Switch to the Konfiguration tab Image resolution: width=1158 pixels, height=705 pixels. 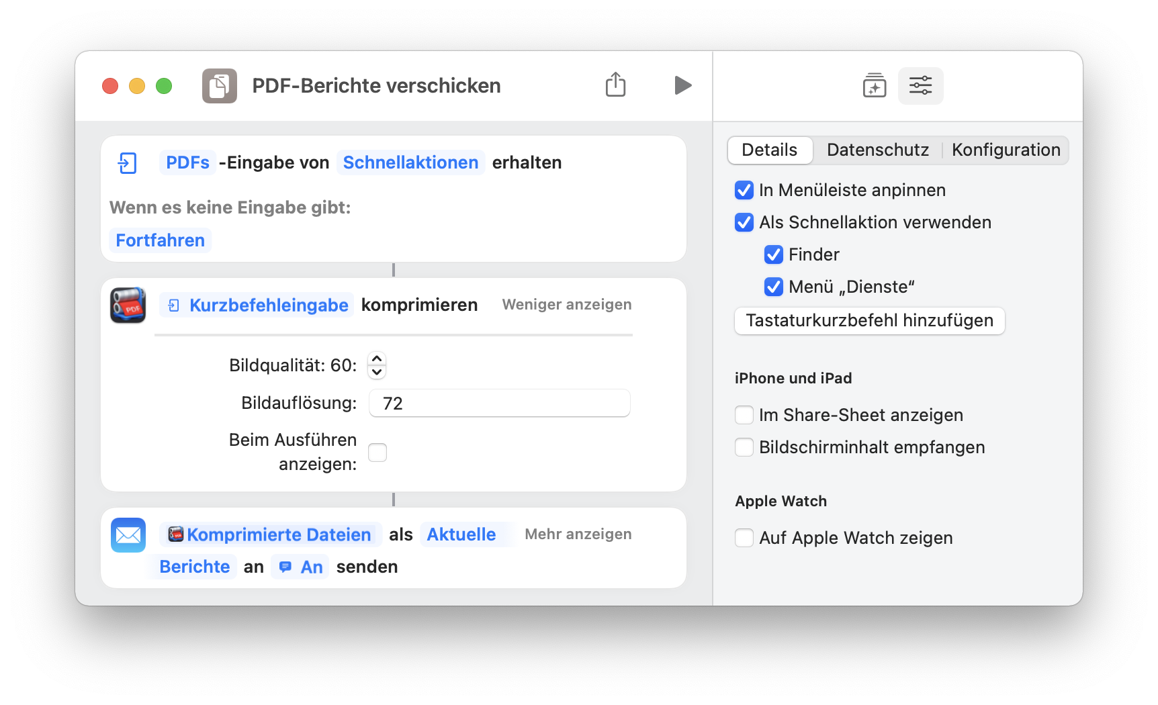pos(1006,150)
